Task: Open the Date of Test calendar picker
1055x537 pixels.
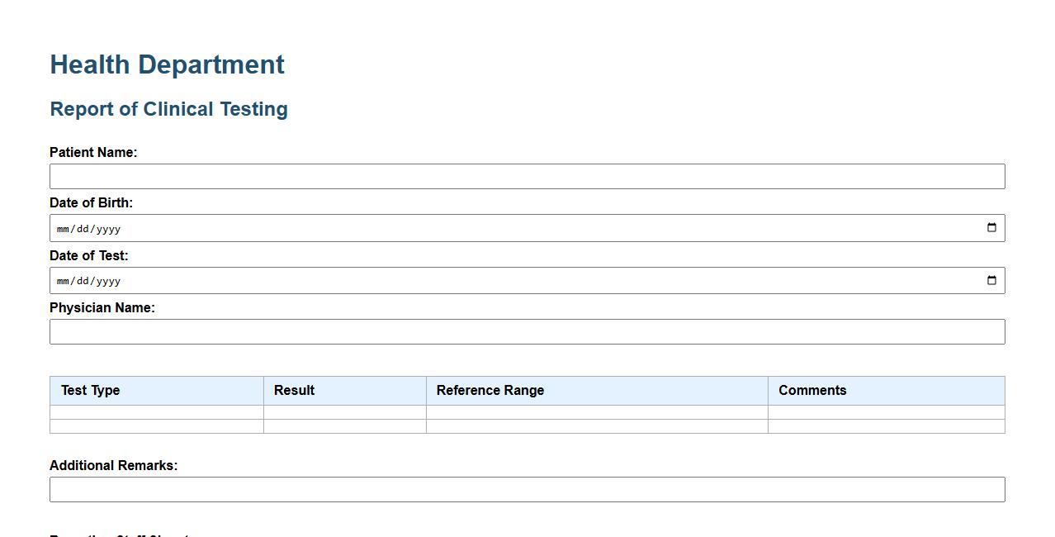Action: coord(991,281)
